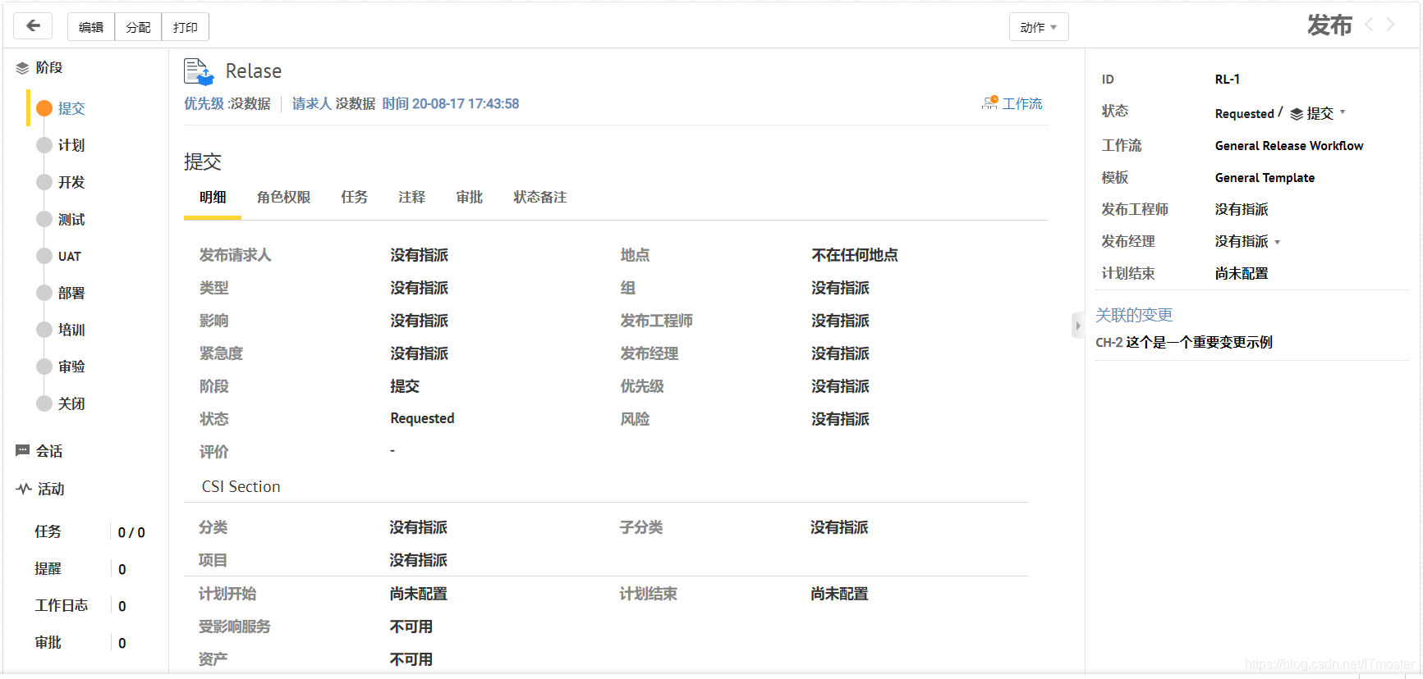The image size is (1423, 679).
Task: Click the stage layers icon beside 提交 status
Action: pos(1297,114)
